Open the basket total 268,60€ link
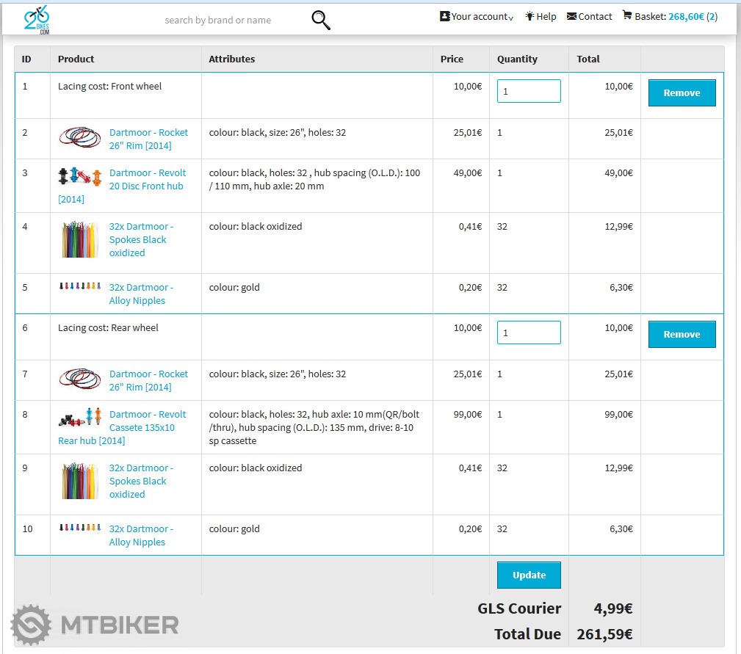The width and height of the screenshot is (741, 654). pyautogui.click(x=686, y=16)
